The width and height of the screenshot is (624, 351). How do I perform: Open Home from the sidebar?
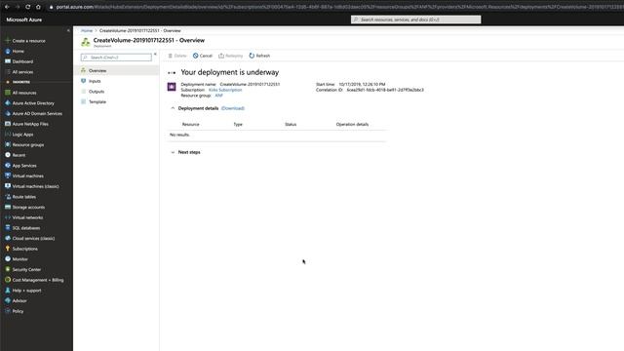pos(18,51)
